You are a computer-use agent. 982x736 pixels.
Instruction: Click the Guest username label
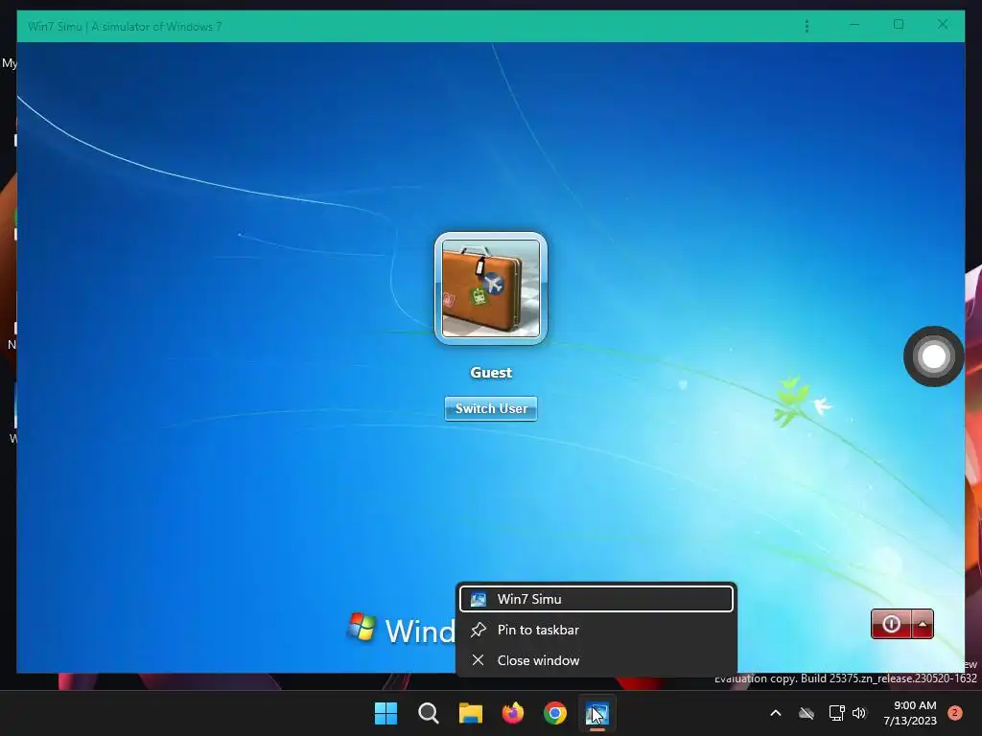[x=491, y=373]
